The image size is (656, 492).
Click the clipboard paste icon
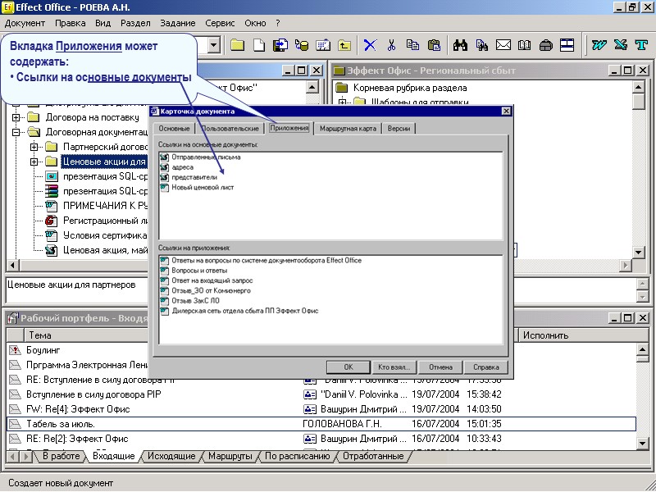click(435, 45)
